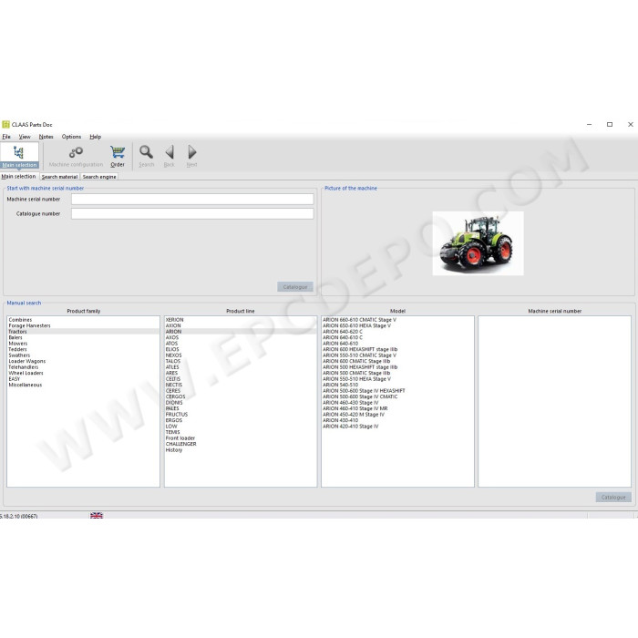Switch to the Main selection tab

[x=19, y=176]
